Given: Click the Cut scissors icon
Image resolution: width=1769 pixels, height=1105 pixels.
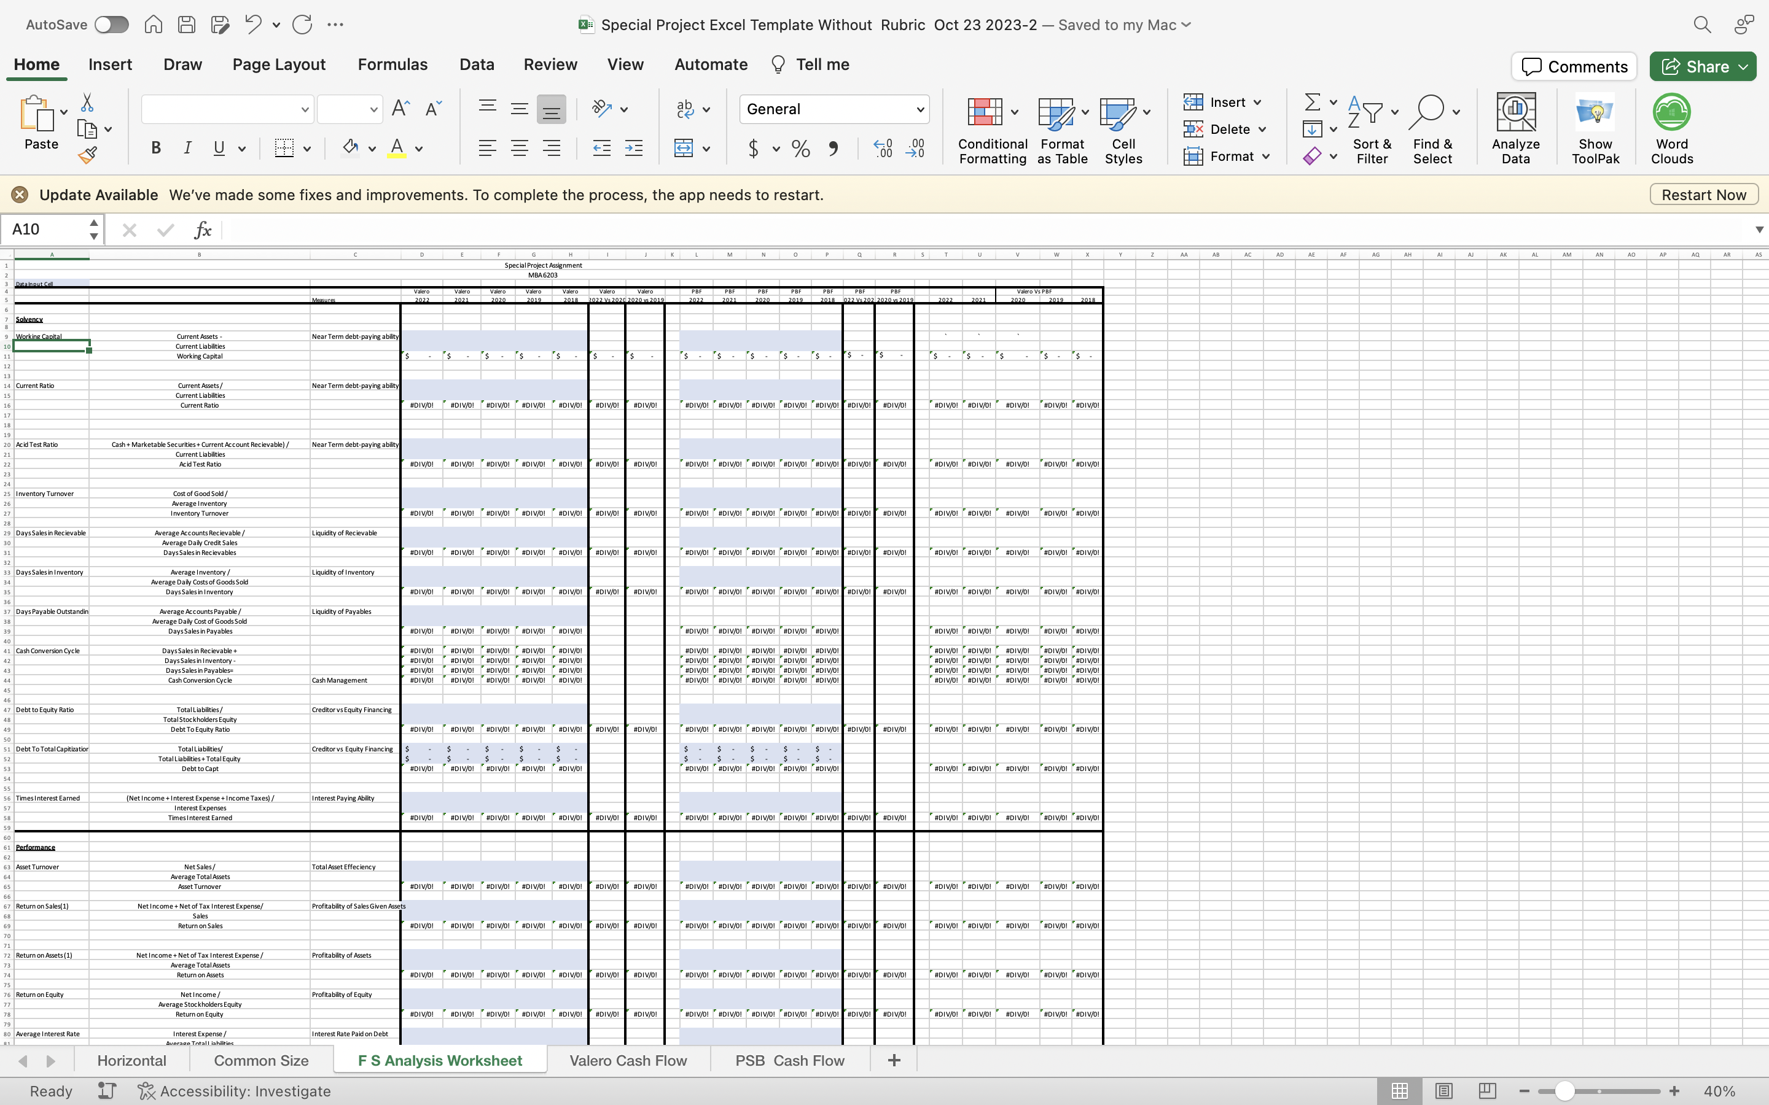Looking at the screenshot, I should point(87,103).
